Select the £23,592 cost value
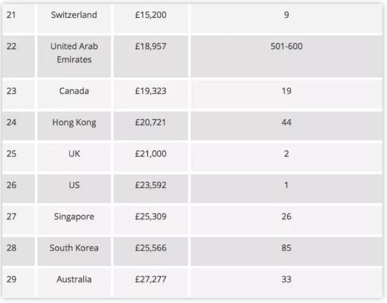The height and width of the screenshot is (303, 387). (150, 185)
